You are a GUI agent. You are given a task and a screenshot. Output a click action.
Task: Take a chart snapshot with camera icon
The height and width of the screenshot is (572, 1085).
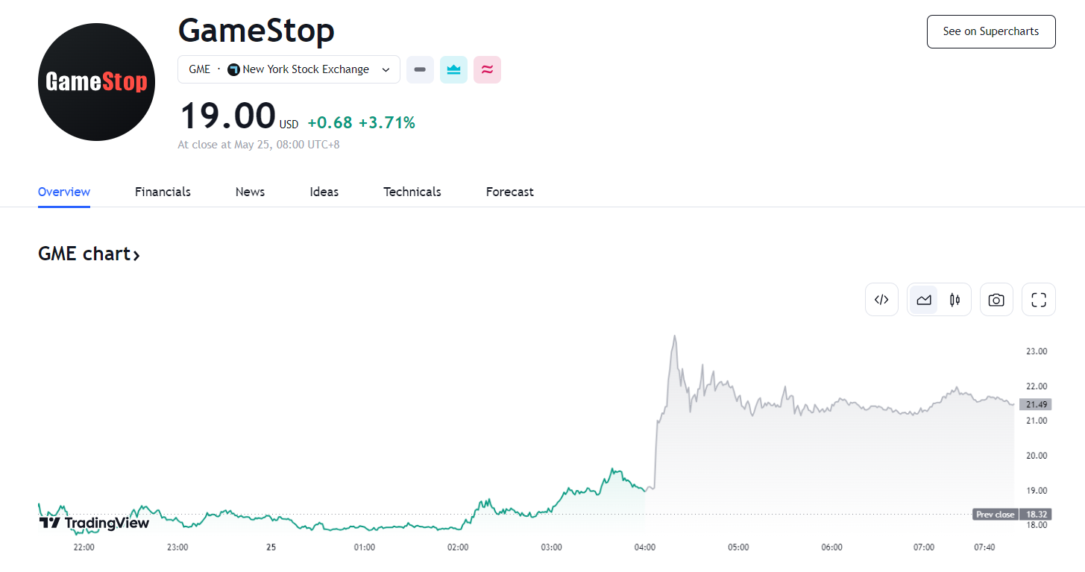click(996, 300)
